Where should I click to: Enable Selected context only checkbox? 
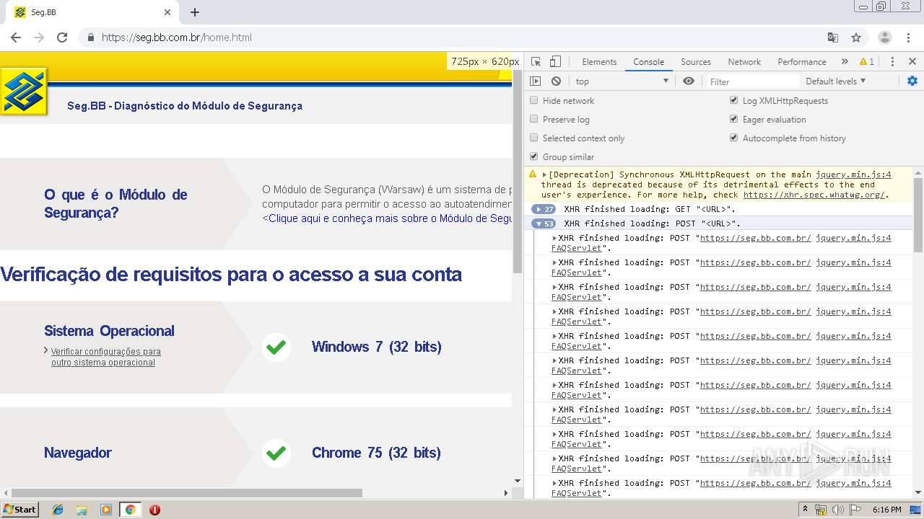pyautogui.click(x=534, y=138)
